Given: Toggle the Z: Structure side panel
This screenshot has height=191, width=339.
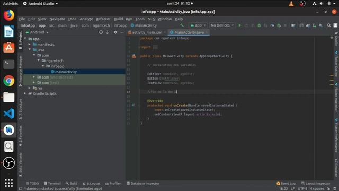Looking at the screenshot, I should (x=20, y=109).
